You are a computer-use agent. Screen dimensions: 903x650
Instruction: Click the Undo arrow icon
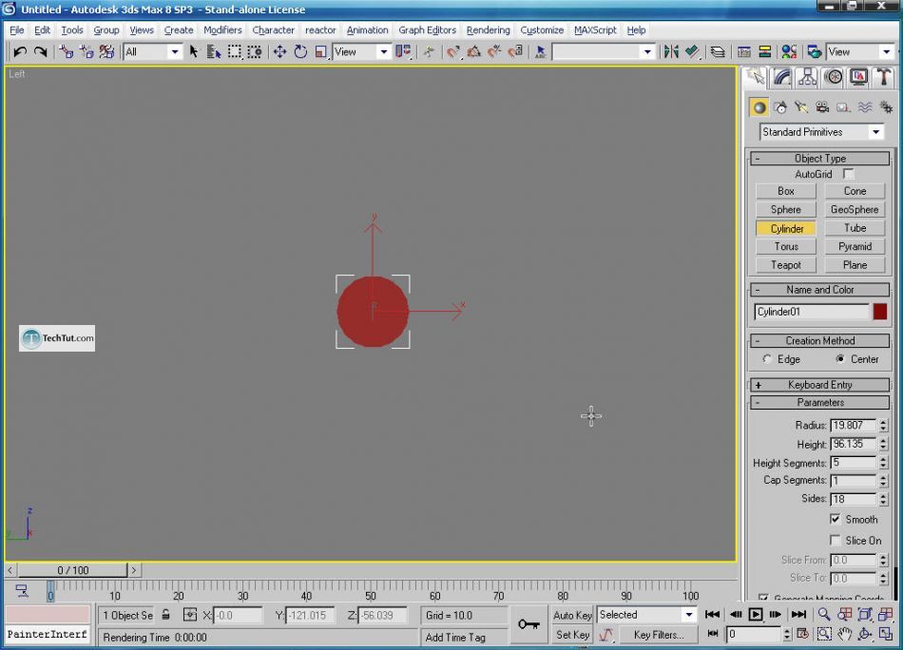tap(20, 51)
